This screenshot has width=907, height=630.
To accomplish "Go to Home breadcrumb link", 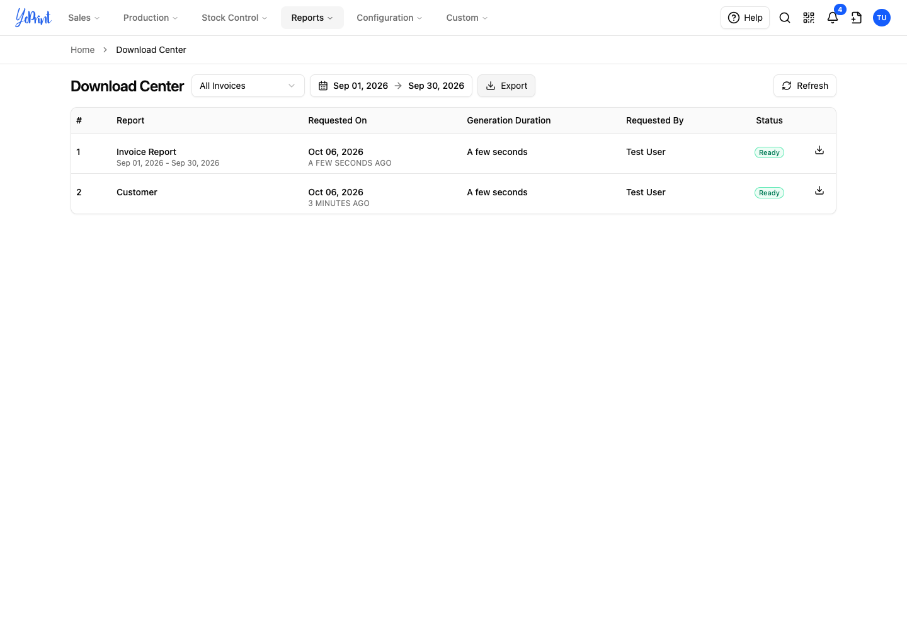I will coord(83,50).
